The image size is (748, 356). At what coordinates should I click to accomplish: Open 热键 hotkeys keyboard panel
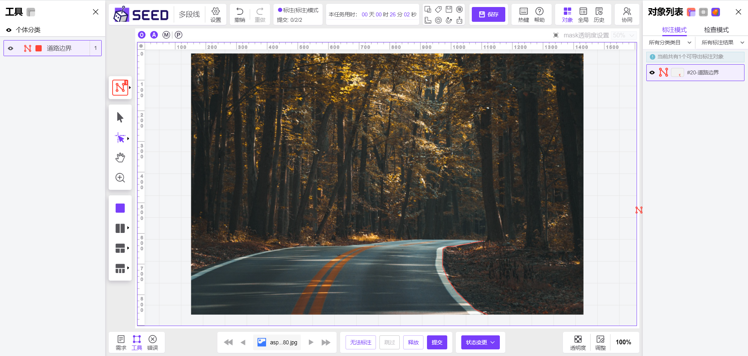(524, 14)
